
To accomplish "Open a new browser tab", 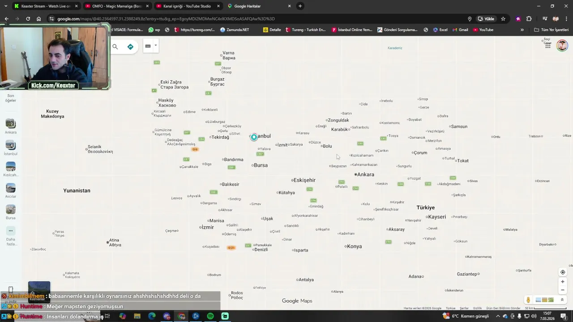I will [x=300, y=6].
